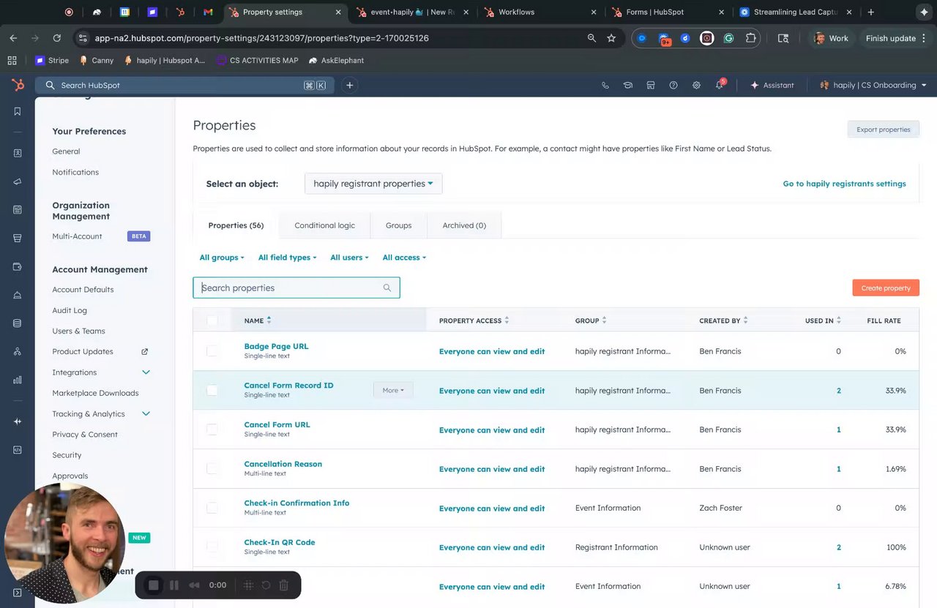Viewport: 937px width, 608px height.
Task: Open the Audit Log settings page
Action: (70, 310)
